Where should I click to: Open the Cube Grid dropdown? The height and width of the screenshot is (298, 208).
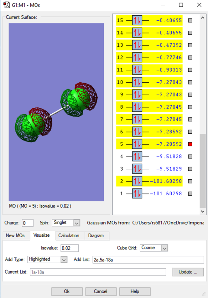click(x=154, y=248)
